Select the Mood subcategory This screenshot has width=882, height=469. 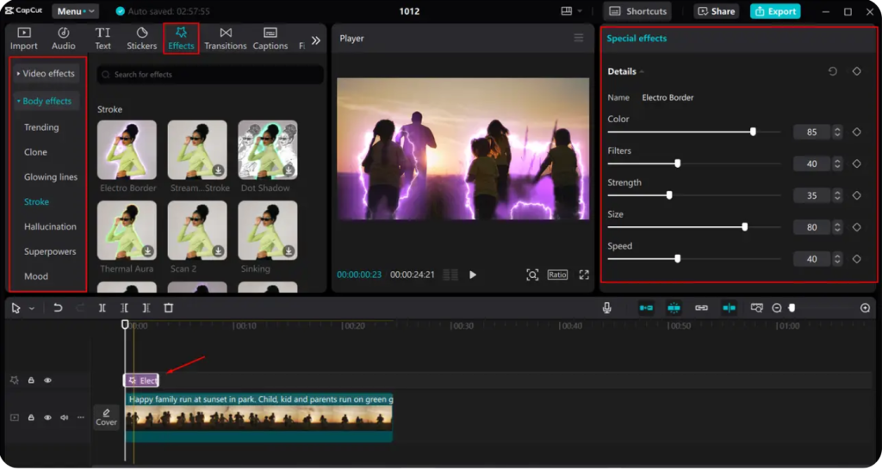36,276
